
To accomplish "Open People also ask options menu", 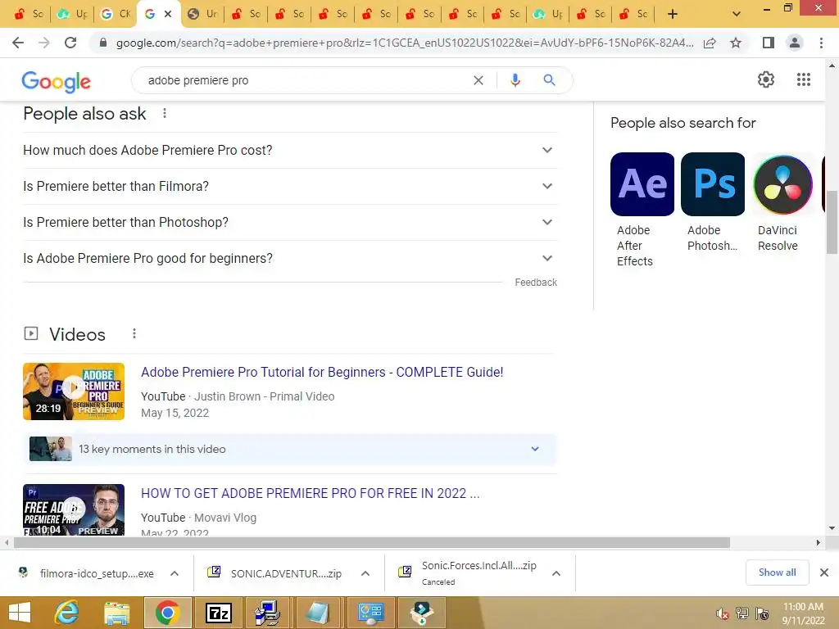I will [165, 113].
